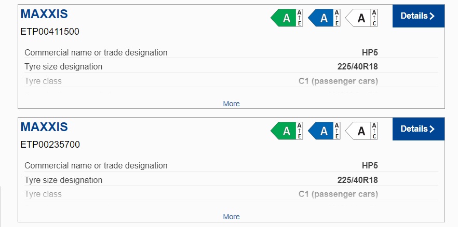Click green fuel efficiency label for ETP00235700
The width and height of the screenshot is (458, 227).
point(287,131)
